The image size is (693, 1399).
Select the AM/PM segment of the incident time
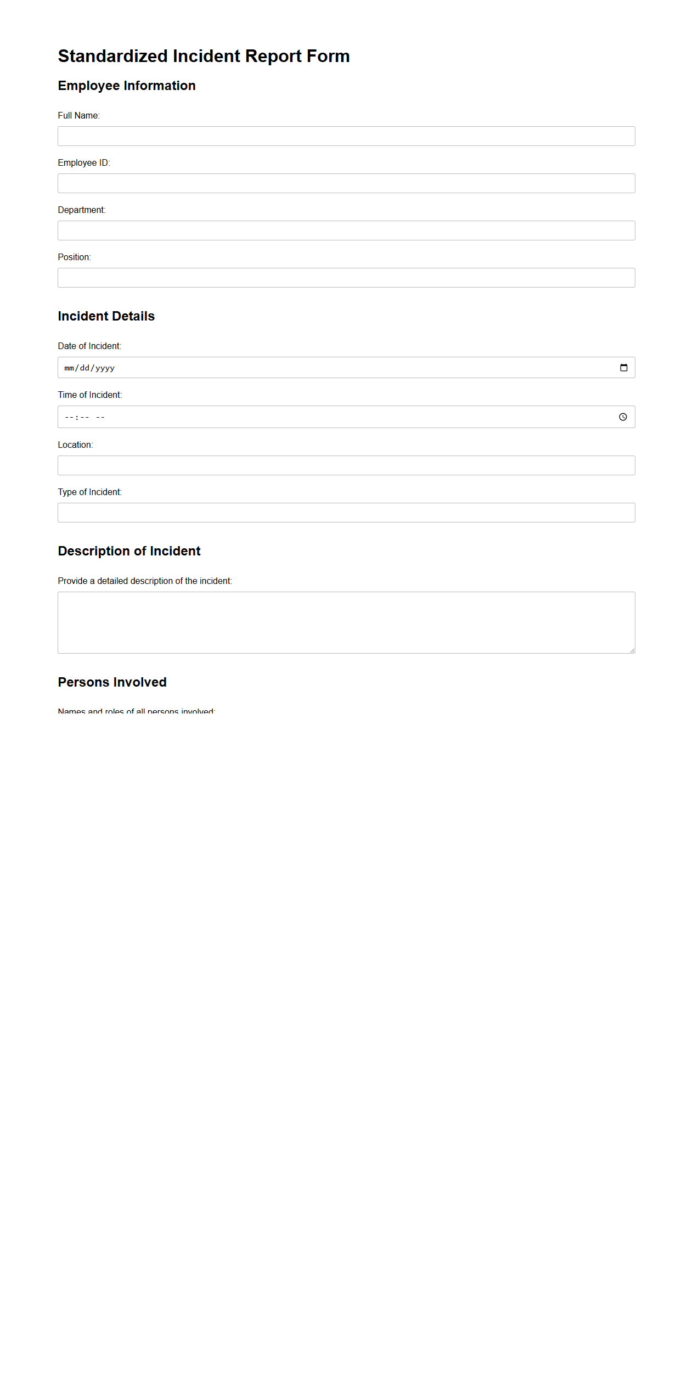(x=100, y=417)
